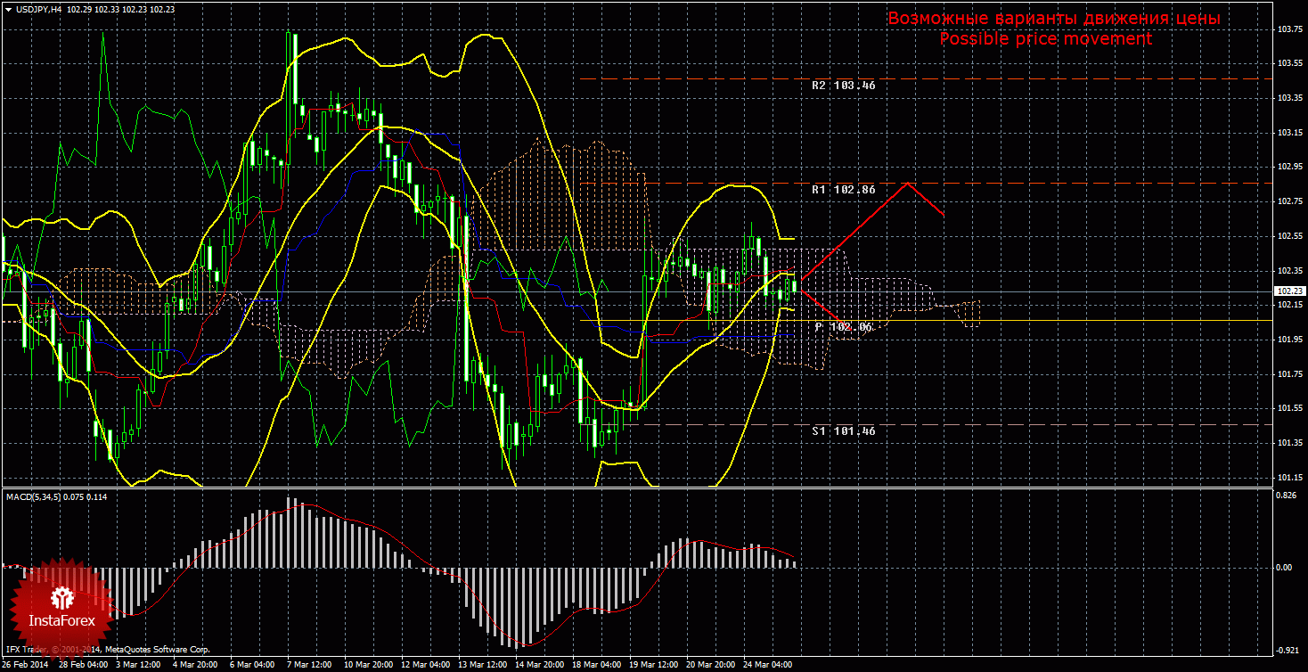Click the R1 102.86 resistance level label
This screenshot has width=1308, height=672.
843,190
